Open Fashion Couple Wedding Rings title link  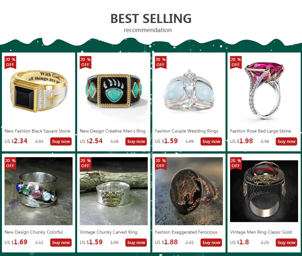[186, 131]
